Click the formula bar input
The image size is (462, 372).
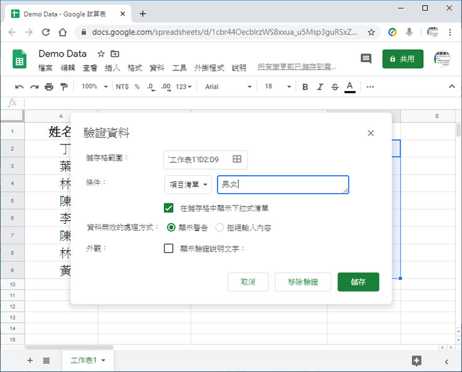(241, 103)
